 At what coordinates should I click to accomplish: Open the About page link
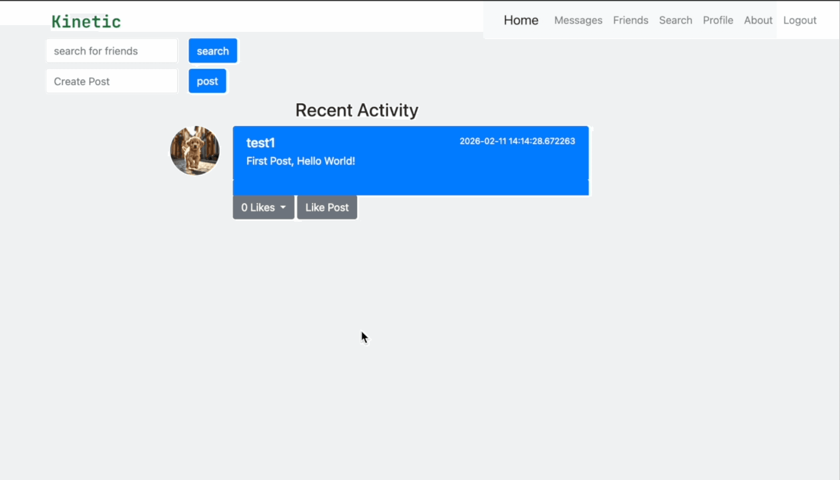pyautogui.click(x=758, y=20)
